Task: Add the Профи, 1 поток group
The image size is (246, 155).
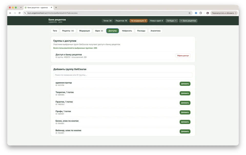Action: tap(185, 113)
